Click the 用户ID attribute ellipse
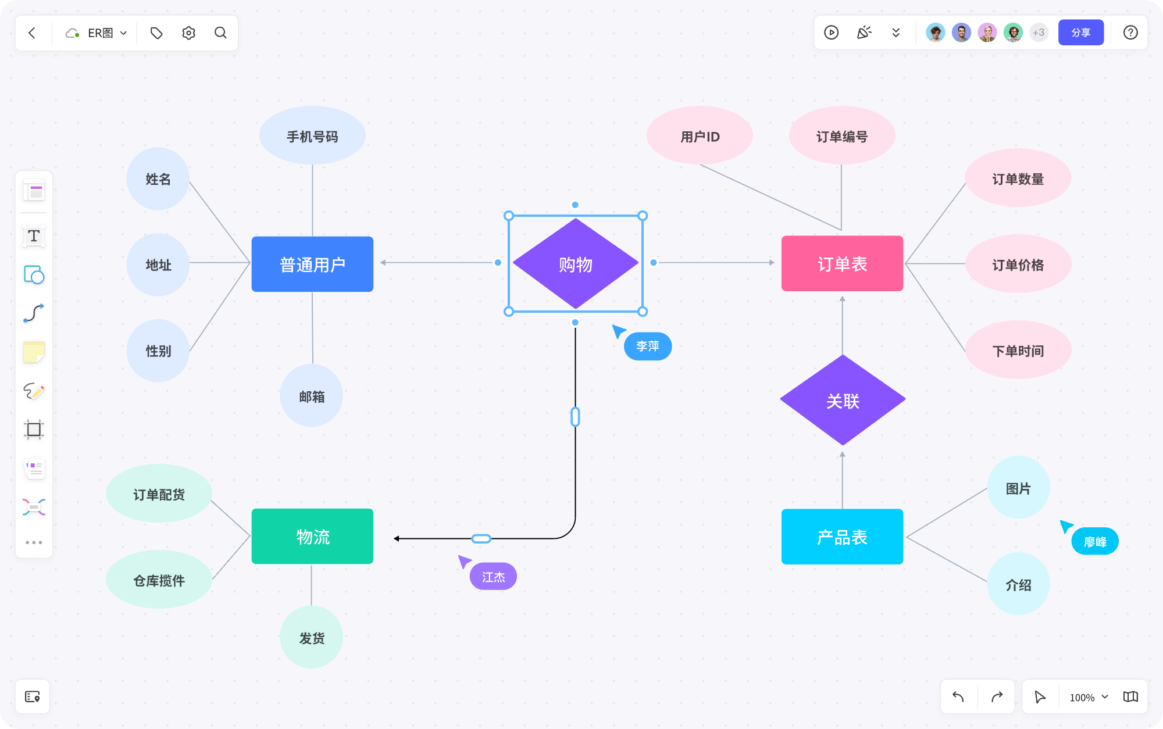The height and width of the screenshot is (729, 1163). point(700,135)
